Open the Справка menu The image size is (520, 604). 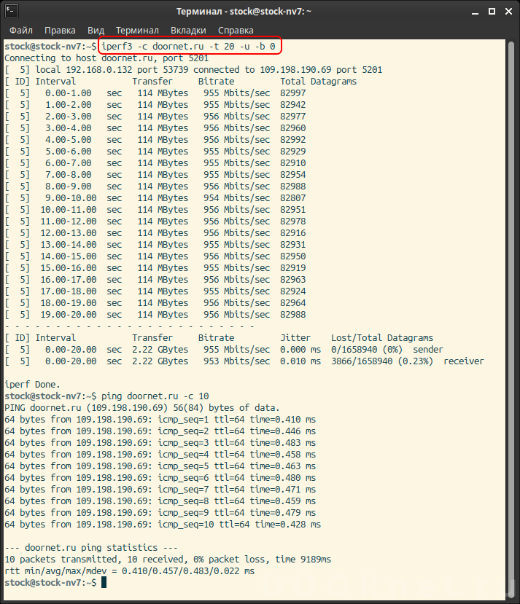pos(236,30)
